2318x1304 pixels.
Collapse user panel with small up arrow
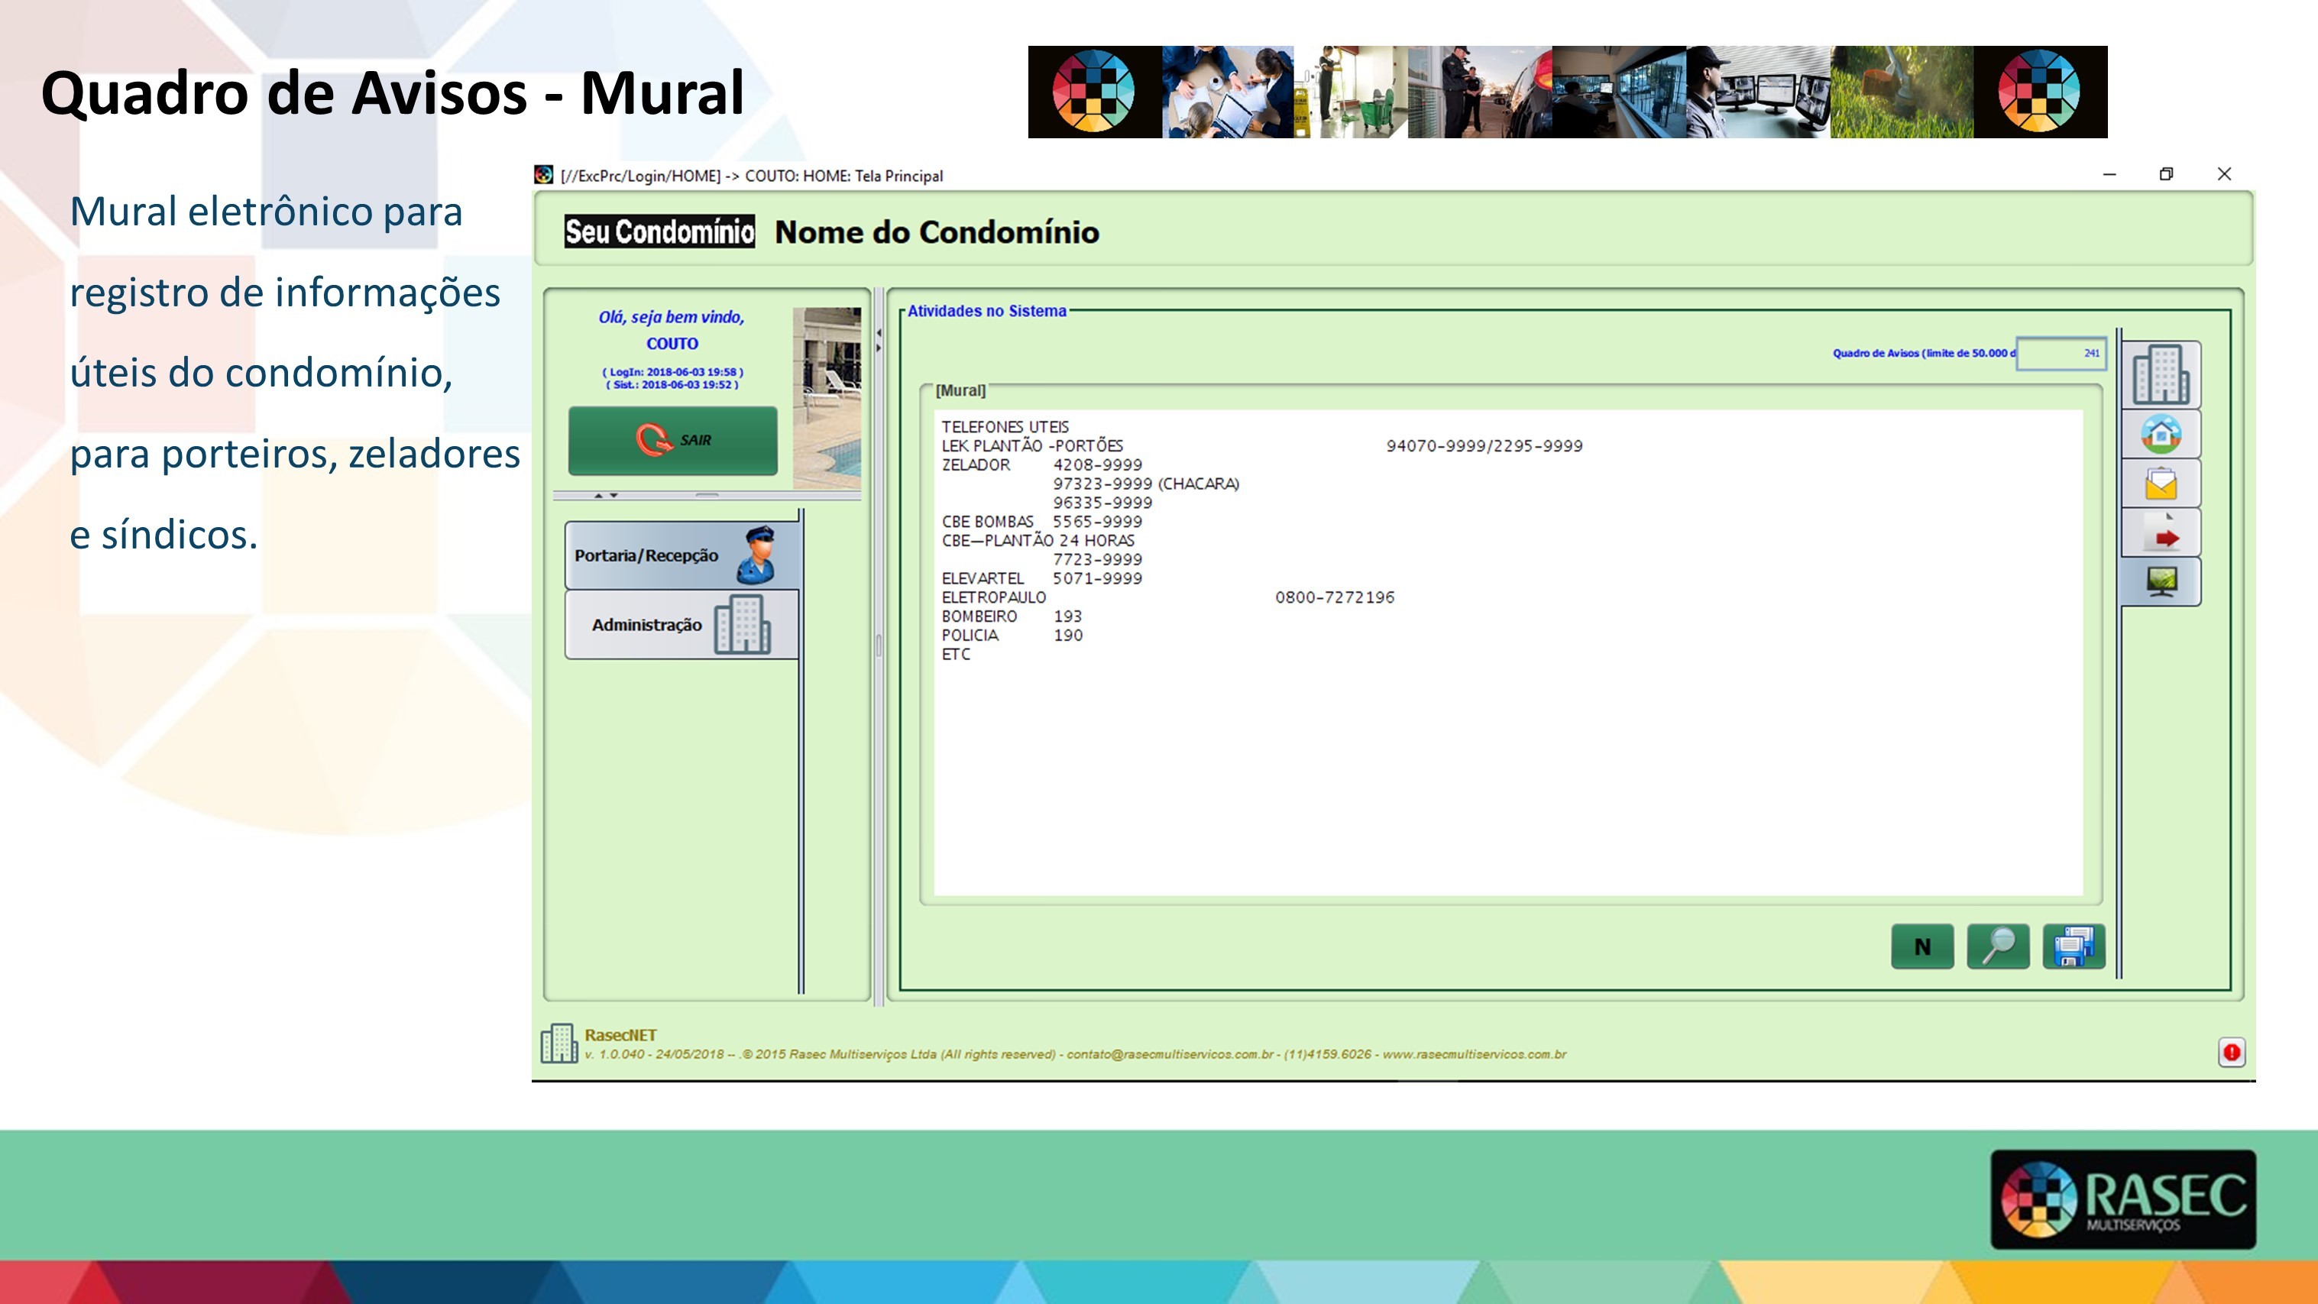pos(598,496)
